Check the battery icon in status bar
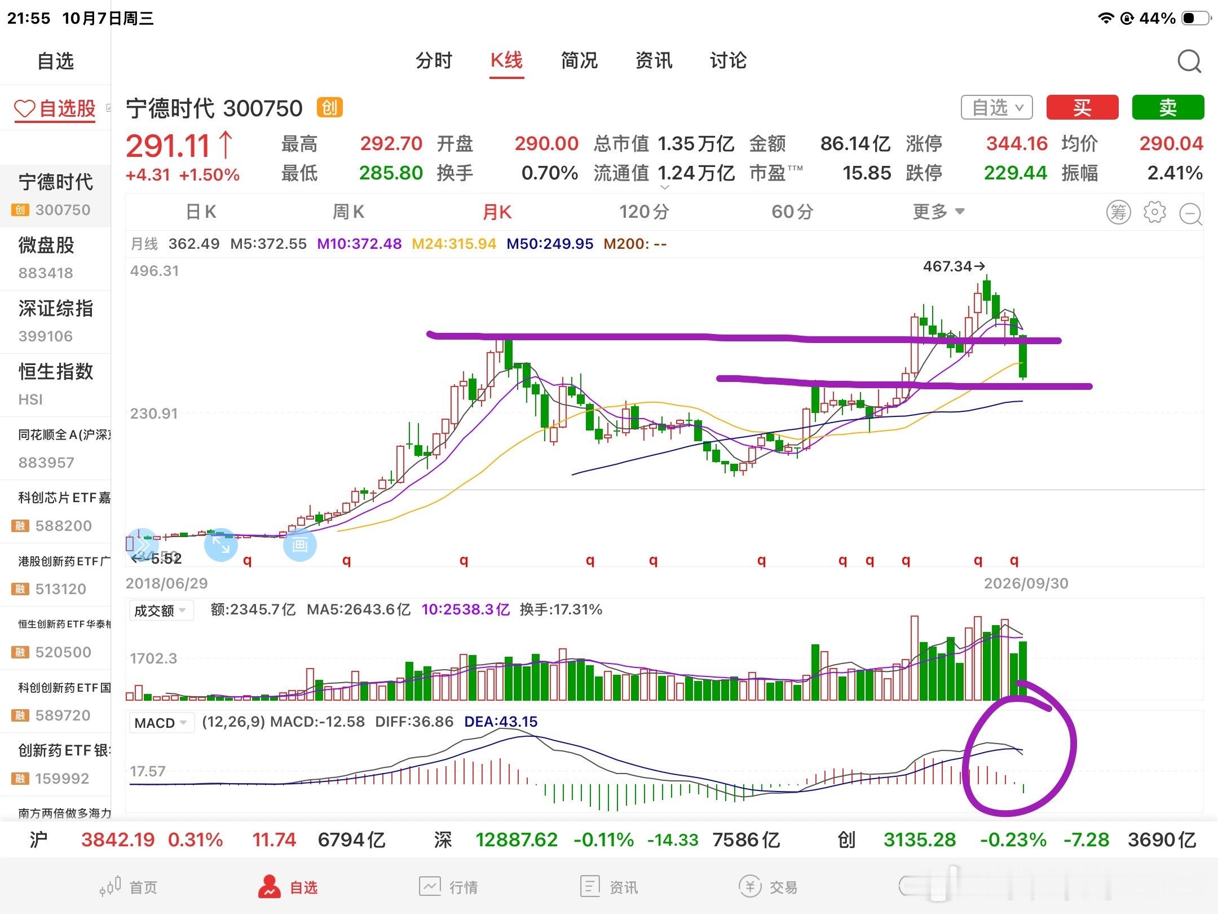 tap(1196, 18)
